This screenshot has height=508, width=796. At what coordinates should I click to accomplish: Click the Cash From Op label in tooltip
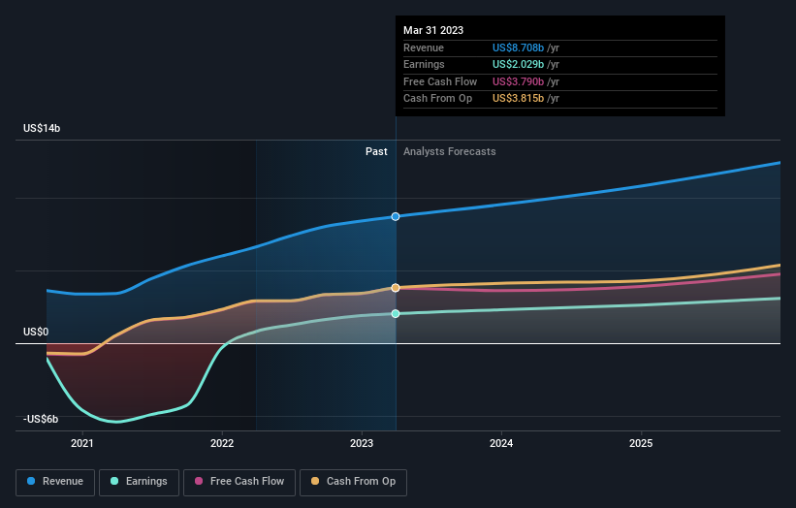tap(437, 99)
